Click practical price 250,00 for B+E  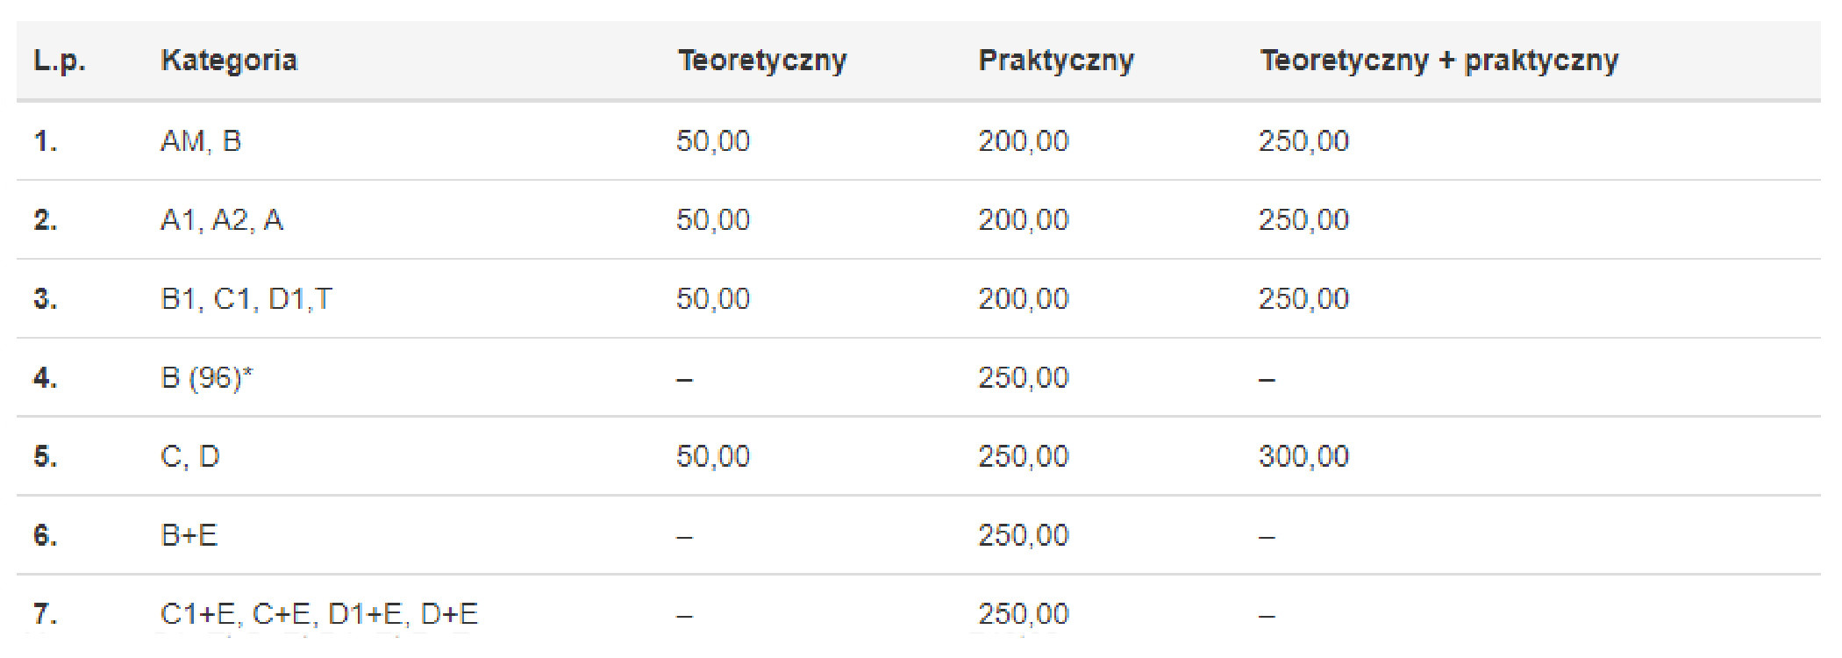[x=1024, y=535]
